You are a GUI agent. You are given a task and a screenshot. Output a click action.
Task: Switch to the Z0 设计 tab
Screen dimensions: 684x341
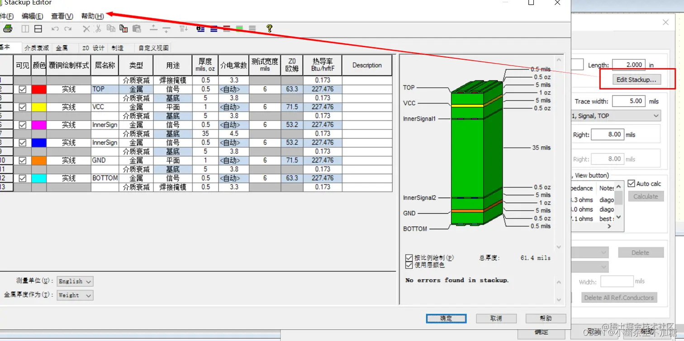(x=93, y=48)
